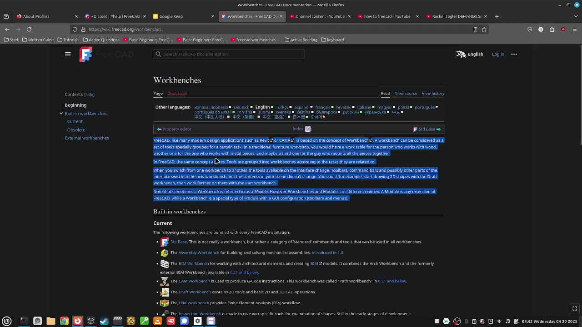Click the BIM Workbench icon

(x=165, y=264)
